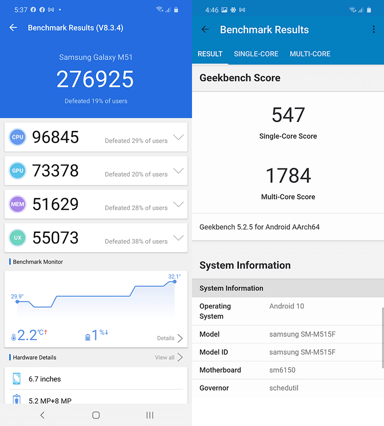Click the Geekbench system info scrollbar
Viewport: 384px width, 426px height.
click(x=383, y=338)
